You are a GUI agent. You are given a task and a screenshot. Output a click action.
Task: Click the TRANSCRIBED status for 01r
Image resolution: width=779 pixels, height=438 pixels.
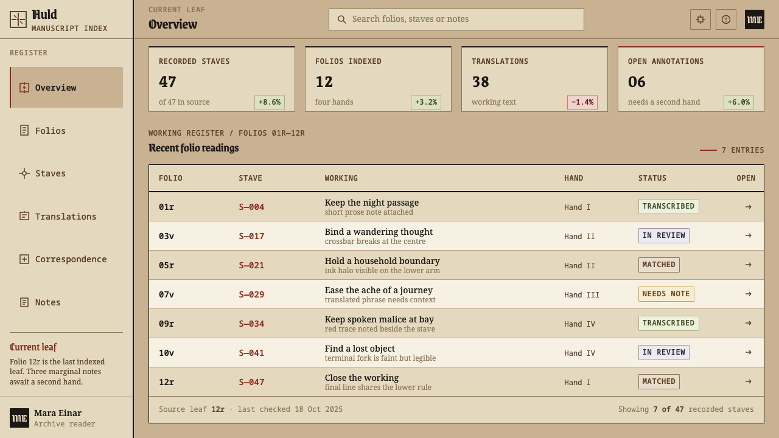click(668, 207)
